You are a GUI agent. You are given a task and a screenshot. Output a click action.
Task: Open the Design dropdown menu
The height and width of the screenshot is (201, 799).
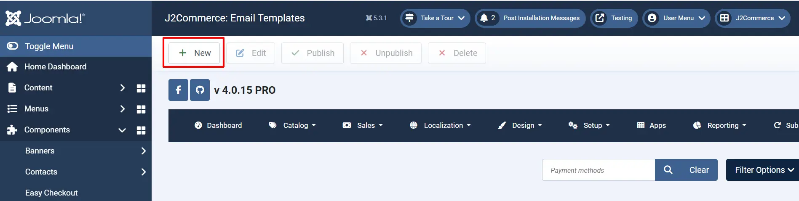point(520,125)
